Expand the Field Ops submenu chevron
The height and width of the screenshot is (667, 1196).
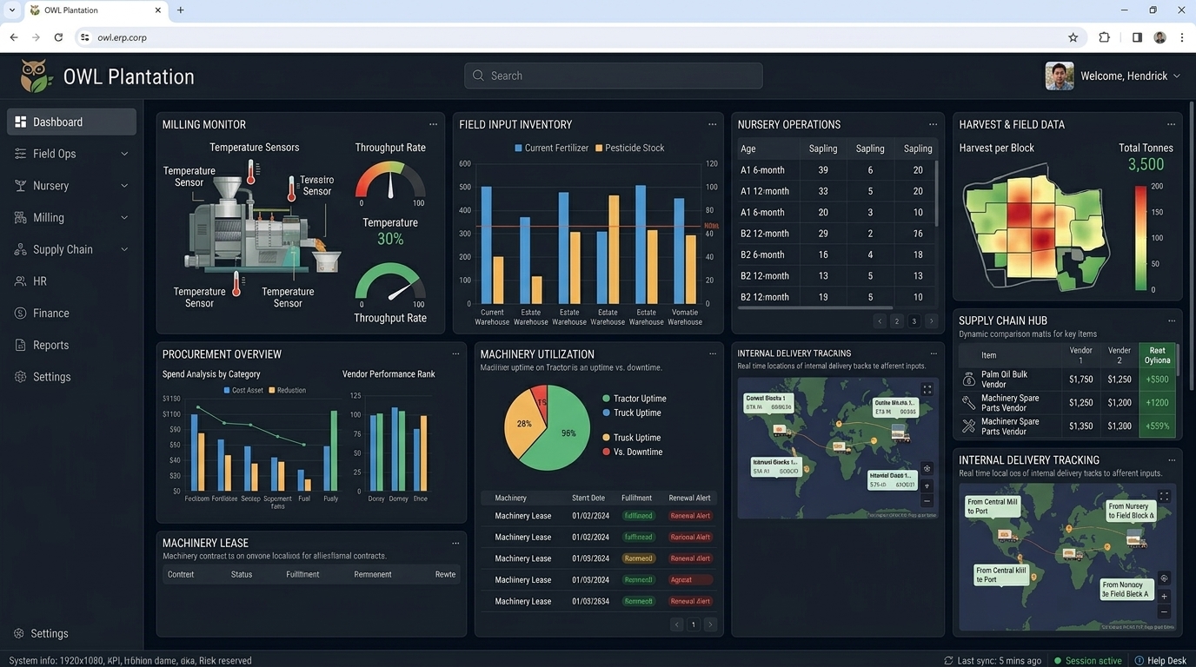pyautogui.click(x=124, y=154)
